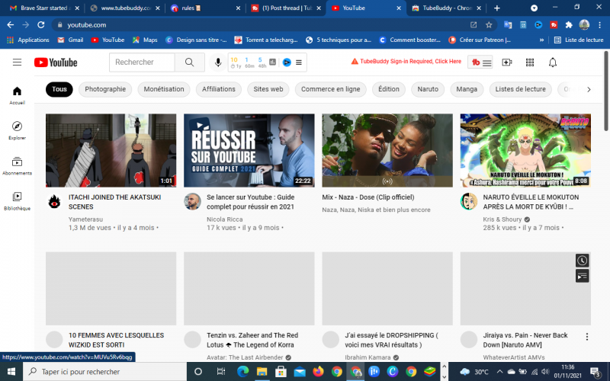The height and width of the screenshot is (381, 610).
Task: Open the YouTube apps grid icon
Action: click(530, 62)
